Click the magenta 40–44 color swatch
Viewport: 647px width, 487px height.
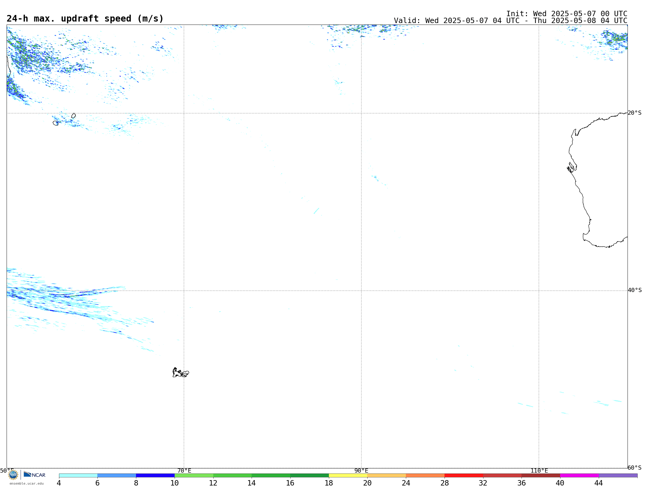(579, 475)
